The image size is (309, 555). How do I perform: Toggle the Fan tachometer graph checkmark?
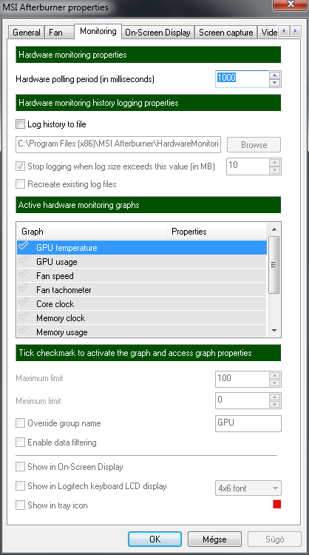coord(24,288)
